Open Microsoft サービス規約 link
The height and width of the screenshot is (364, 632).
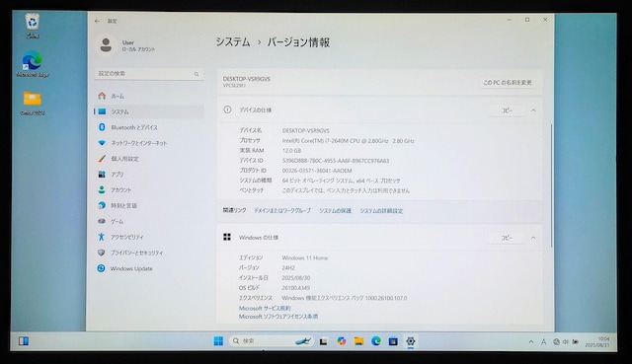coord(265,308)
